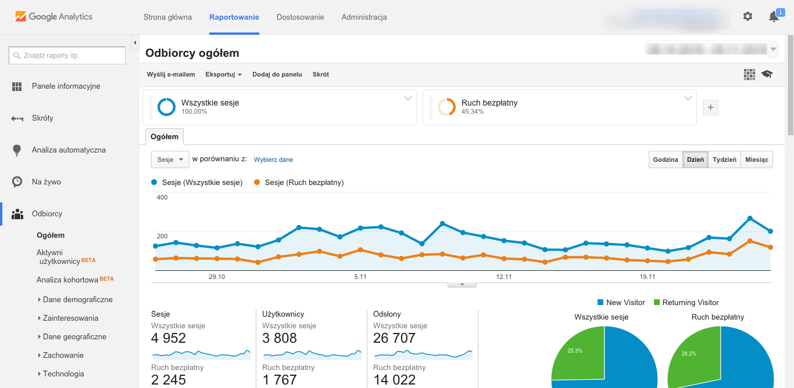Click magnifier icon in report search
Screen dimensions: 794x388
(x=17, y=56)
